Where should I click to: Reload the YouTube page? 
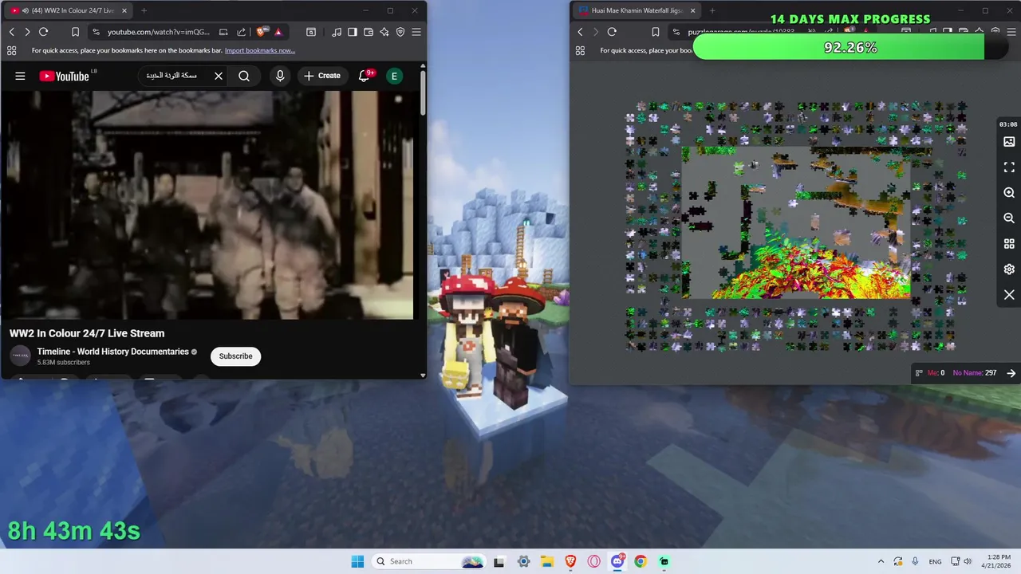pyautogui.click(x=43, y=32)
